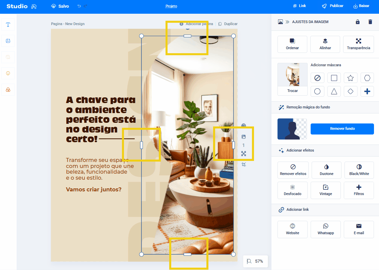This screenshot has height=270, width=379.
Task: Lock the selected image with padlock icon
Action: pos(358,22)
